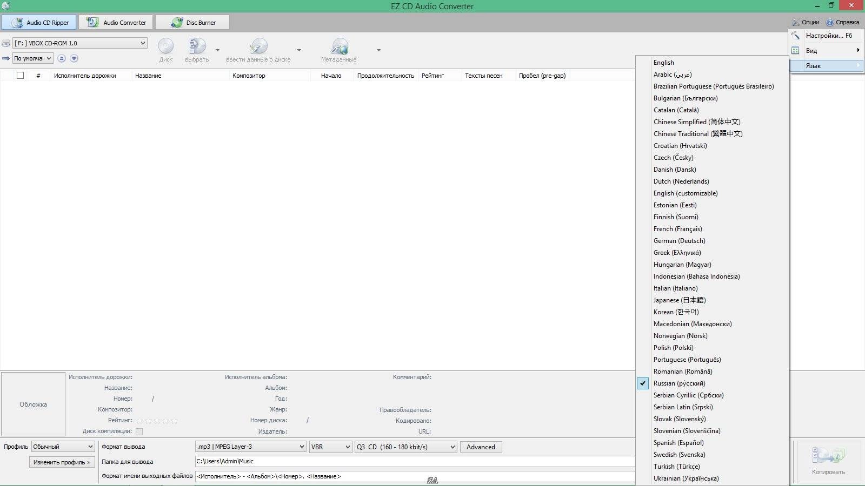Image resolution: width=865 pixels, height=486 pixels.
Task: Click the Настройки tools icon
Action: pyautogui.click(x=795, y=36)
